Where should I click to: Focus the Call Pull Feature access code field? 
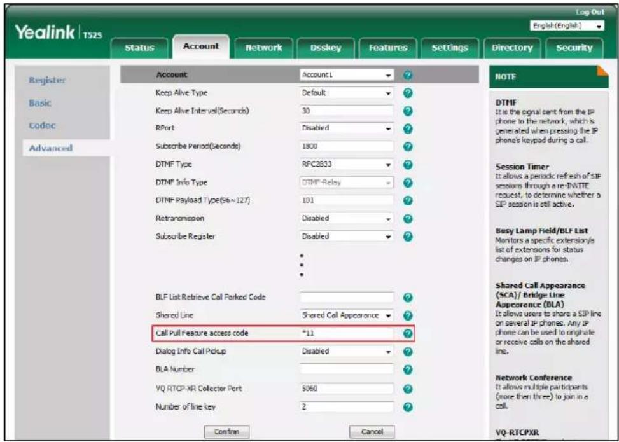[347, 333]
